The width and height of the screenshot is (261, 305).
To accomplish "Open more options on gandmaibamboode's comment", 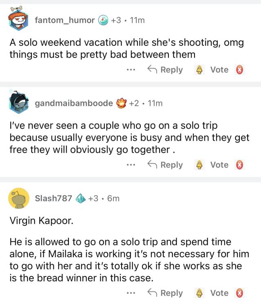I will (130, 165).
